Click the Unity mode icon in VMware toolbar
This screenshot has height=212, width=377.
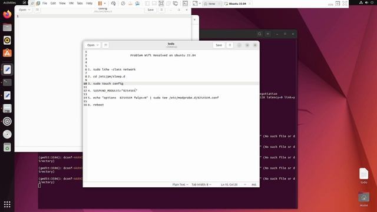176,4
